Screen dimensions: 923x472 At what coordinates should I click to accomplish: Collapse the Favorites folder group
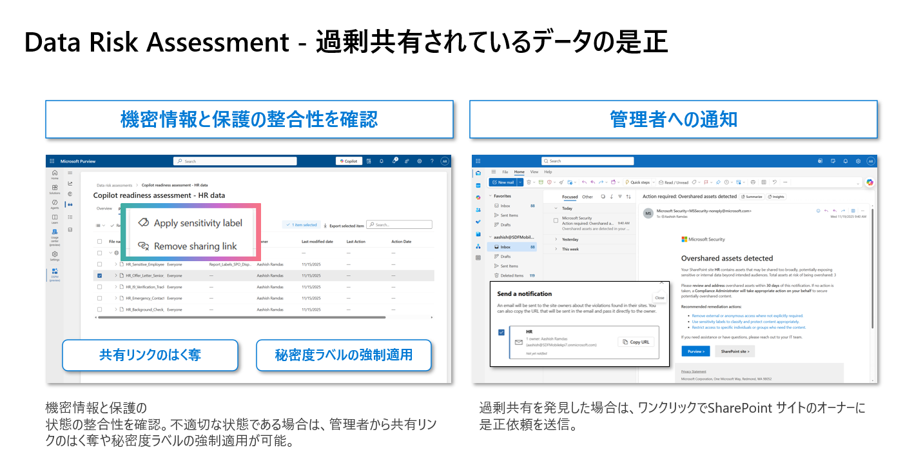click(x=491, y=196)
